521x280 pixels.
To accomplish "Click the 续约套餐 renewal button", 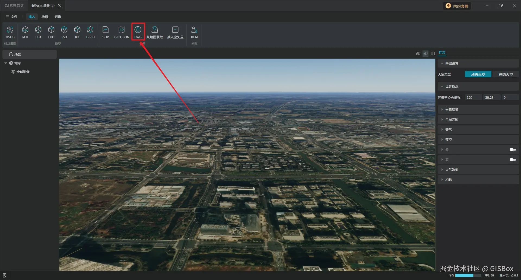I will click(457, 6).
